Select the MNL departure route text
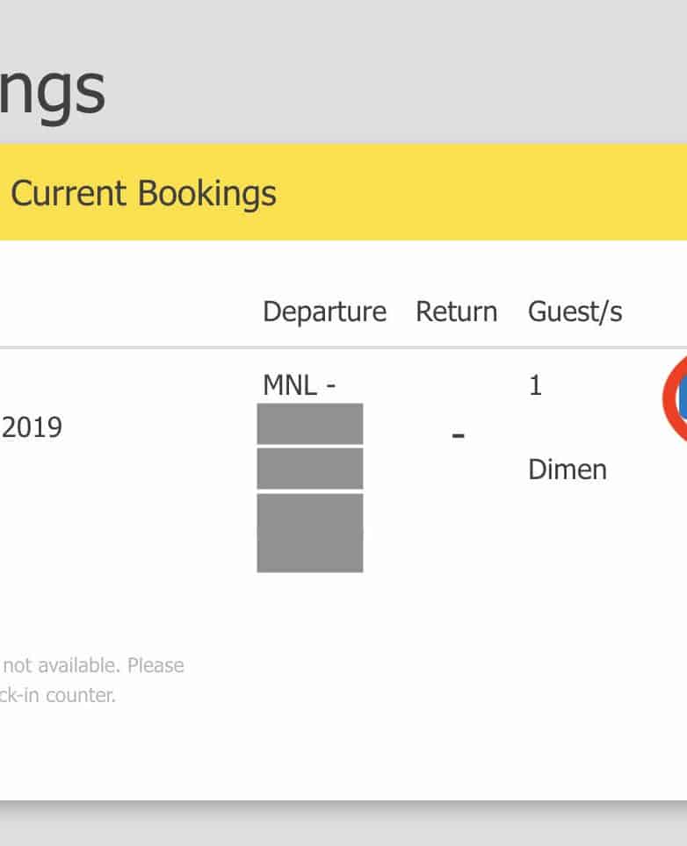 tap(299, 384)
